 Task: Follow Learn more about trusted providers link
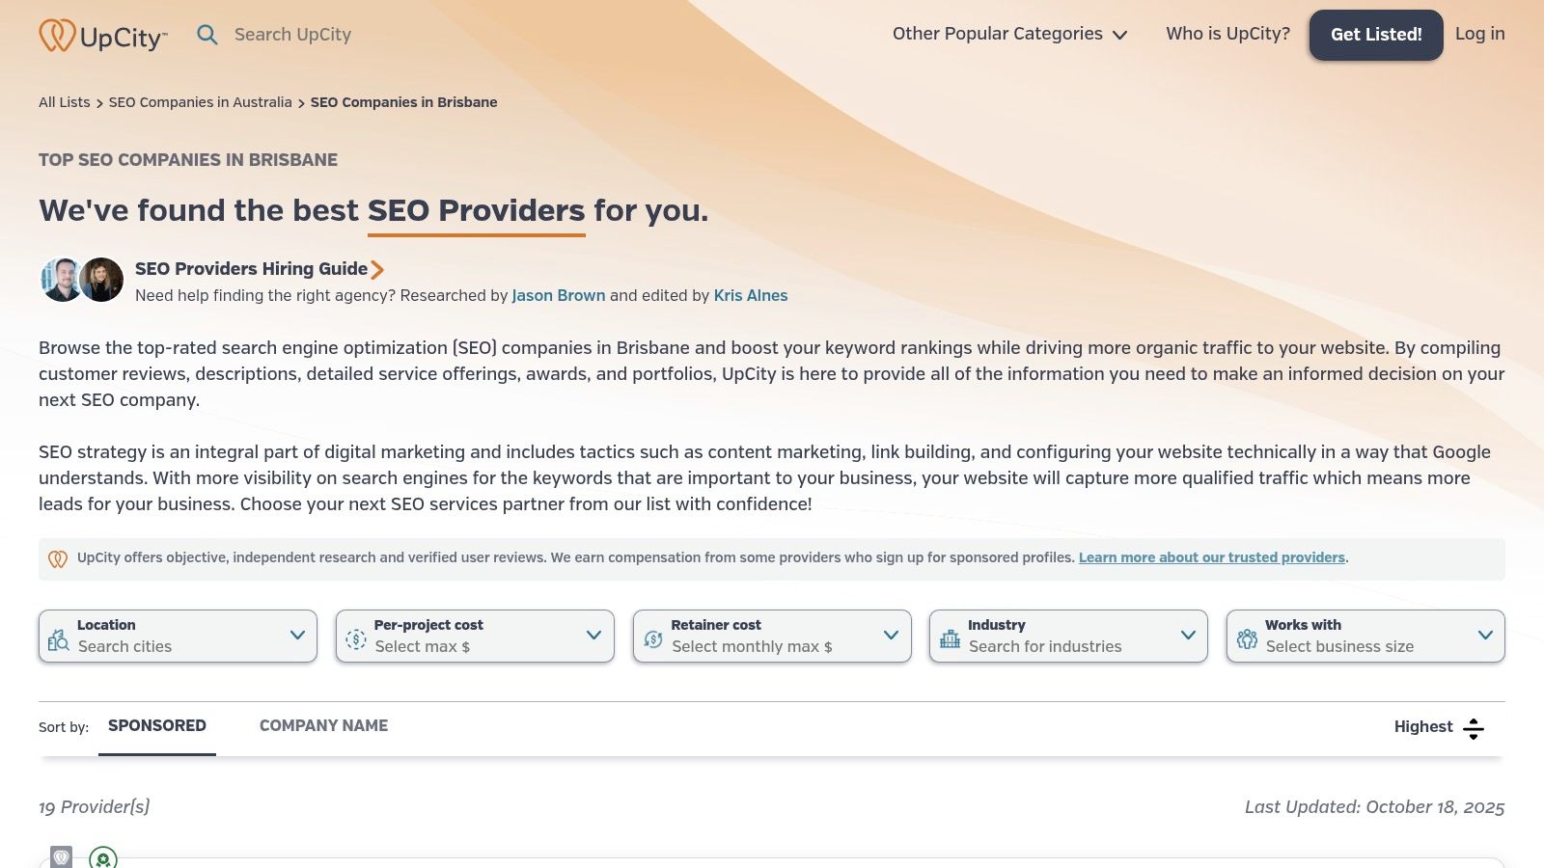pos(1211,558)
